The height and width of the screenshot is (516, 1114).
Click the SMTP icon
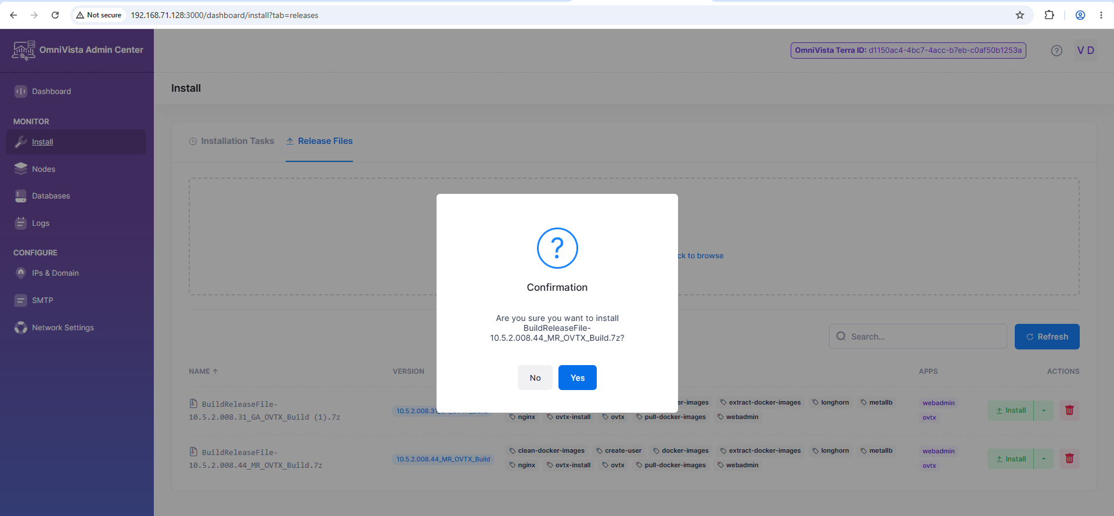21,300
